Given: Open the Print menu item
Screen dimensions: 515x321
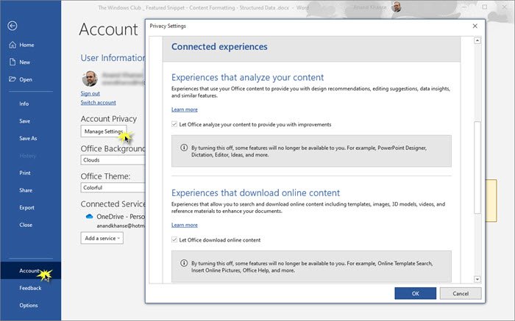Looking at the screenshot, I should (x=25, y=173).
